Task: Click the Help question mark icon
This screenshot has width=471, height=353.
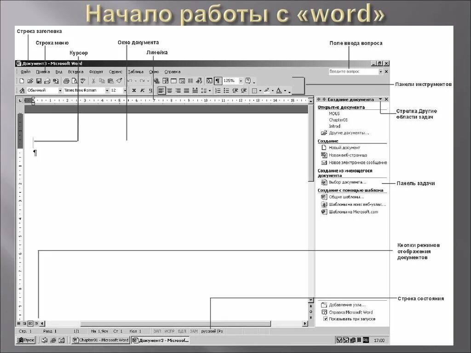Action: click(x=248, y=81)
